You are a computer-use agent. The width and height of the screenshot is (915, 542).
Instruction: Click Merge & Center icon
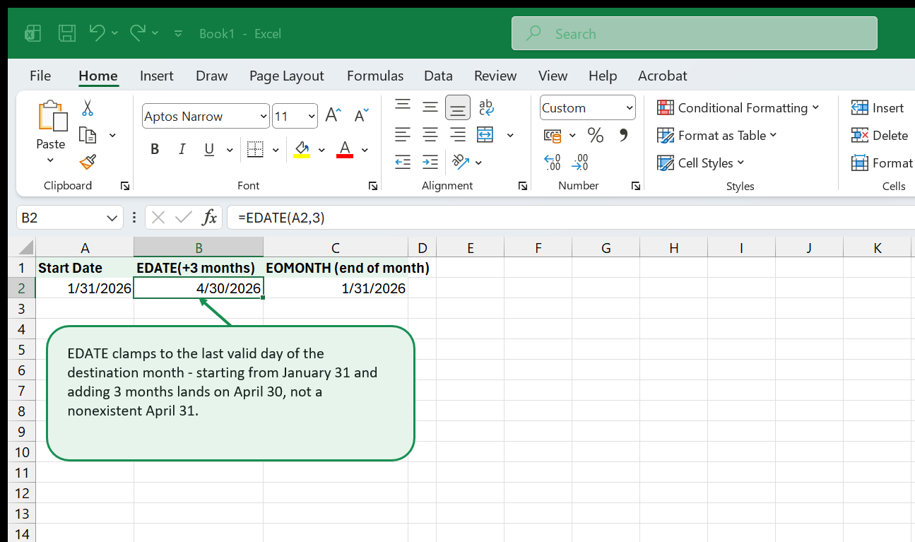[x=485, y=134]
